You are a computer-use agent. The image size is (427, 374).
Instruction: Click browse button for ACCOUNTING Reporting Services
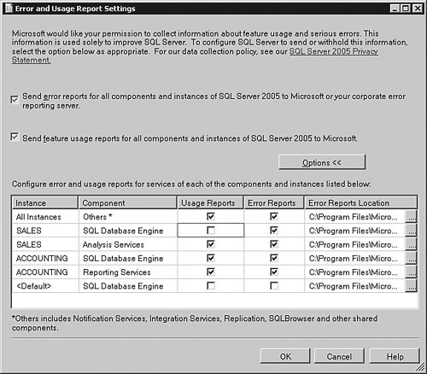411,272
